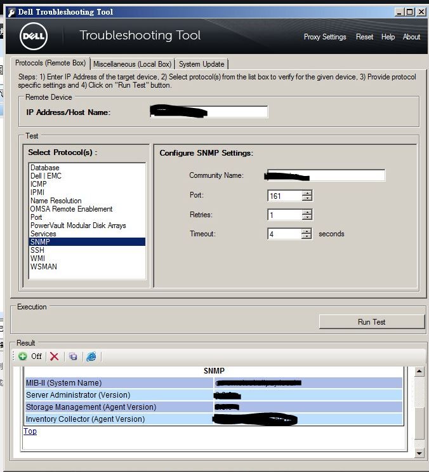Select Services in the protocol list

tap(87, 234)
